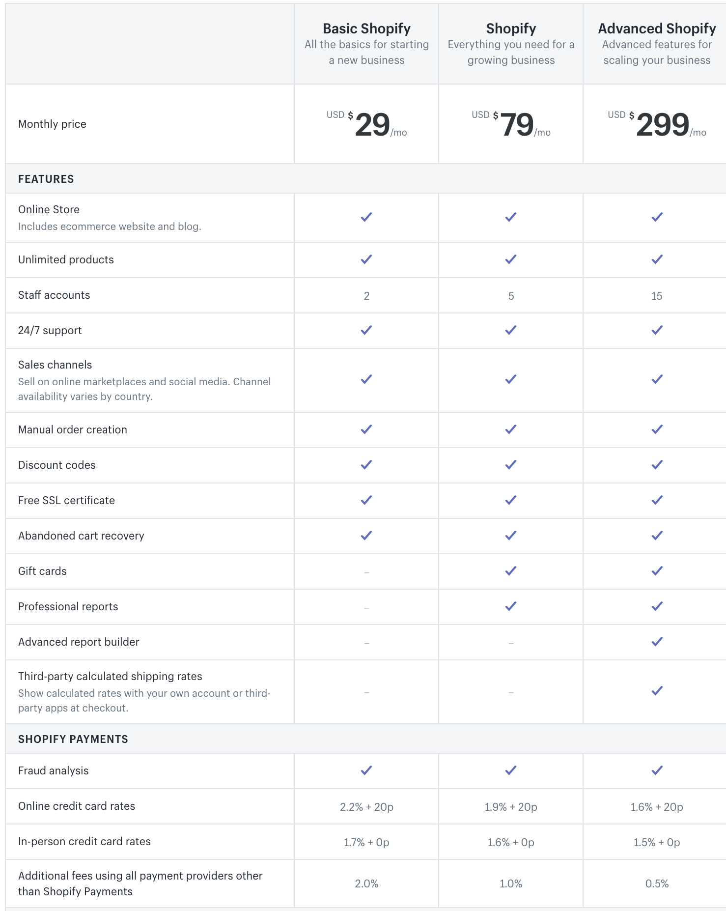The image size is (726, 911).
Task: Click the 24/7 support checkmark in Shopify column
Action: pyautogui.click(x=511, y=330)
